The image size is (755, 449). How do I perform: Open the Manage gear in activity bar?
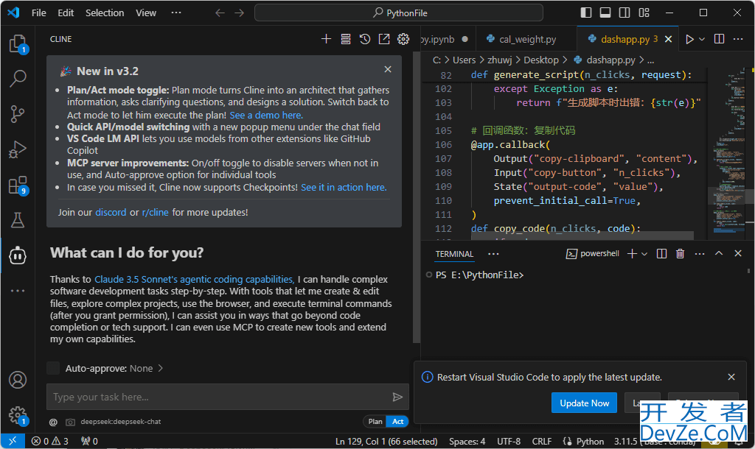[x=18, y=415]
